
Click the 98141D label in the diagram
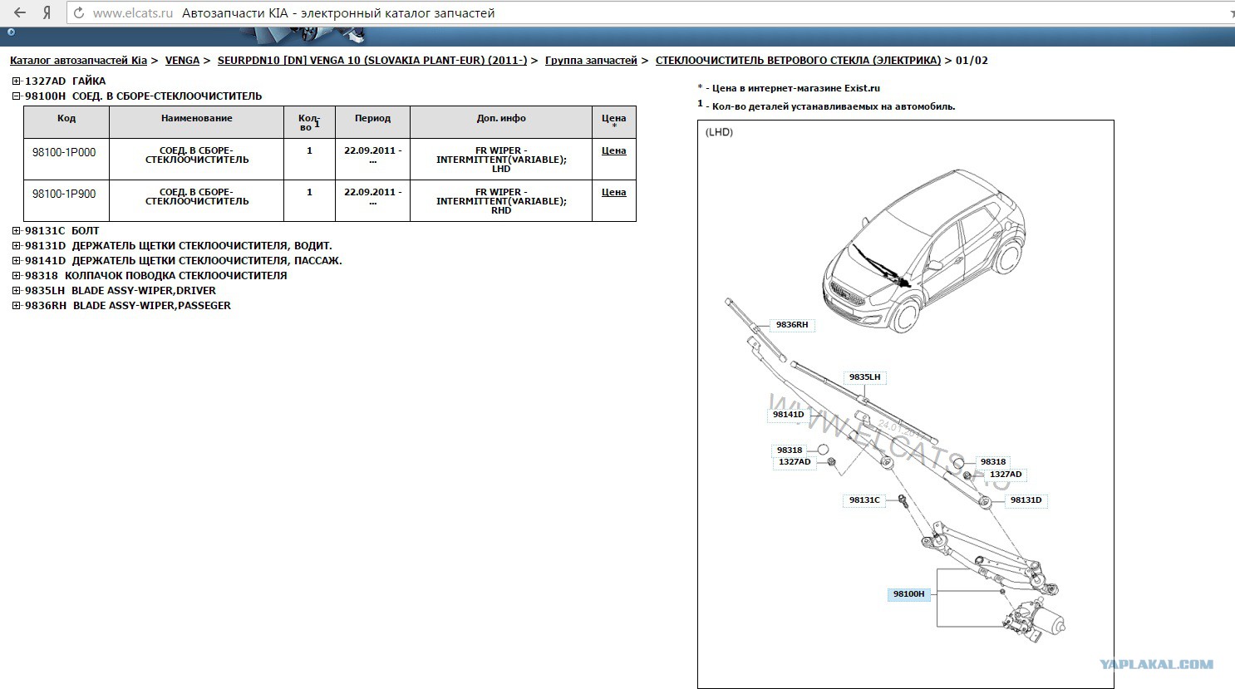point(788,415)
